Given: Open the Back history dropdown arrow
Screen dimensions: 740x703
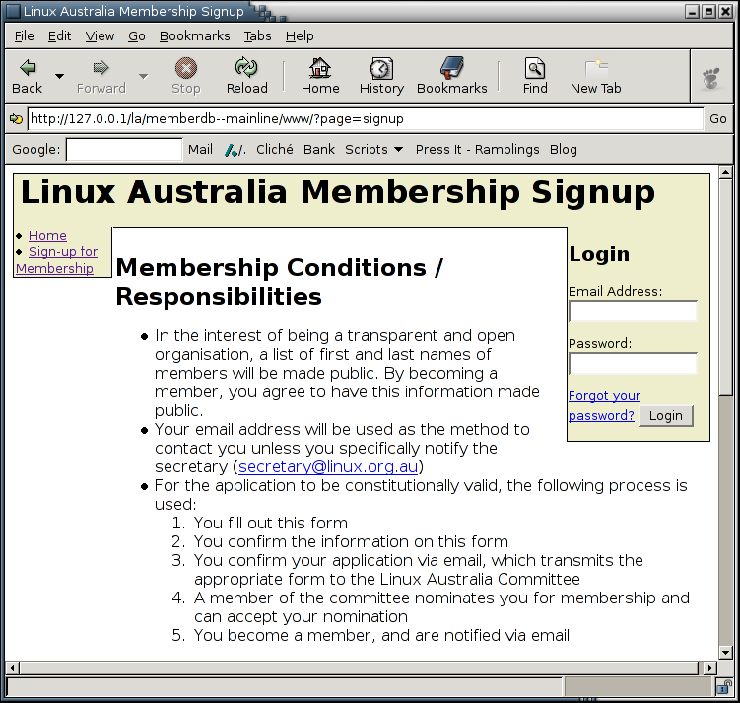Looking at the screenshot, I should point(59,76).
